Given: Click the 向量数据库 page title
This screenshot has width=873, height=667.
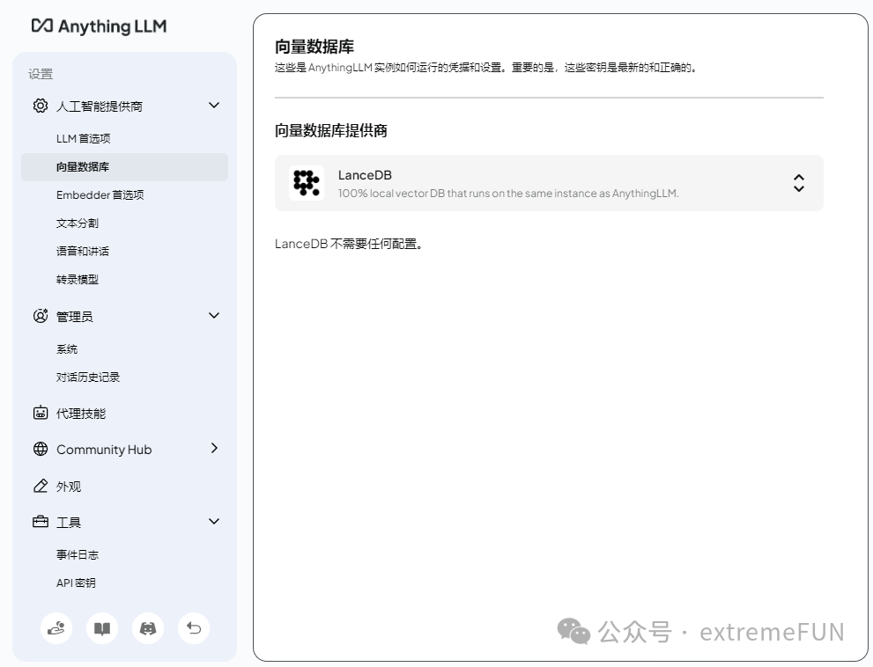Looking at the screenshot, I should pyautogui.click(x=314, y=47).
